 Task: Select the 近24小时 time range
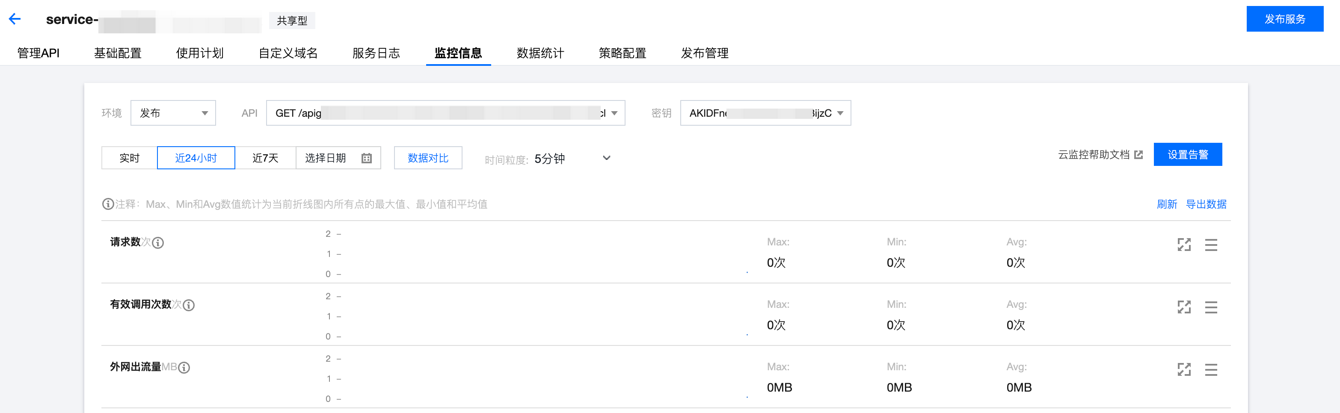point(196,158)
